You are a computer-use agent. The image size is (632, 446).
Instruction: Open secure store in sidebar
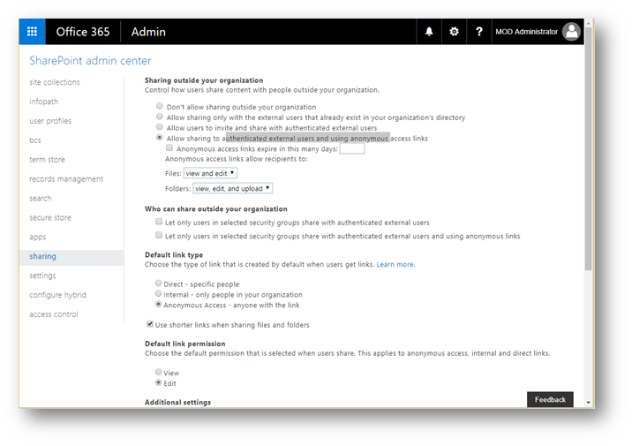[50, 218]
